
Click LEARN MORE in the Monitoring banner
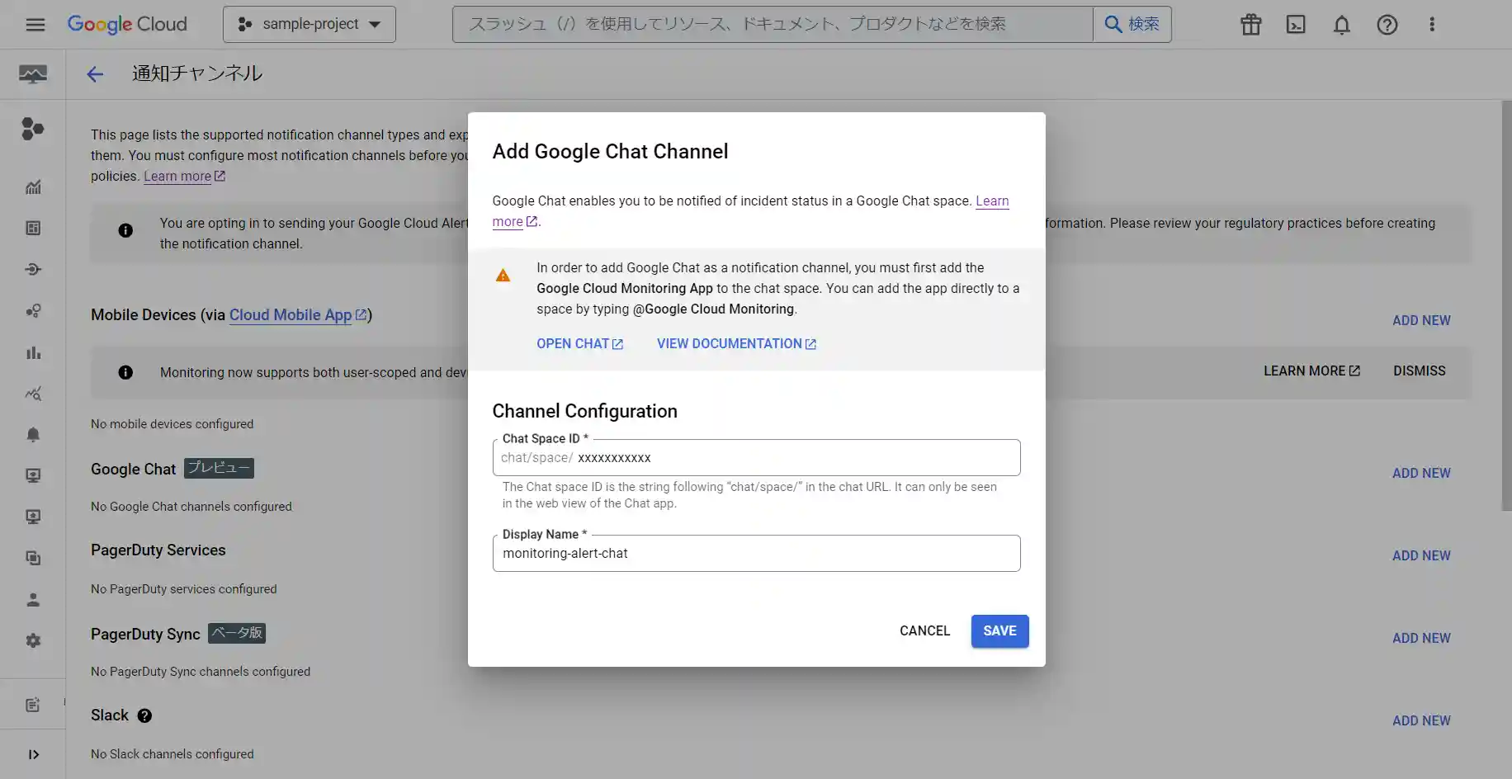1311,371
